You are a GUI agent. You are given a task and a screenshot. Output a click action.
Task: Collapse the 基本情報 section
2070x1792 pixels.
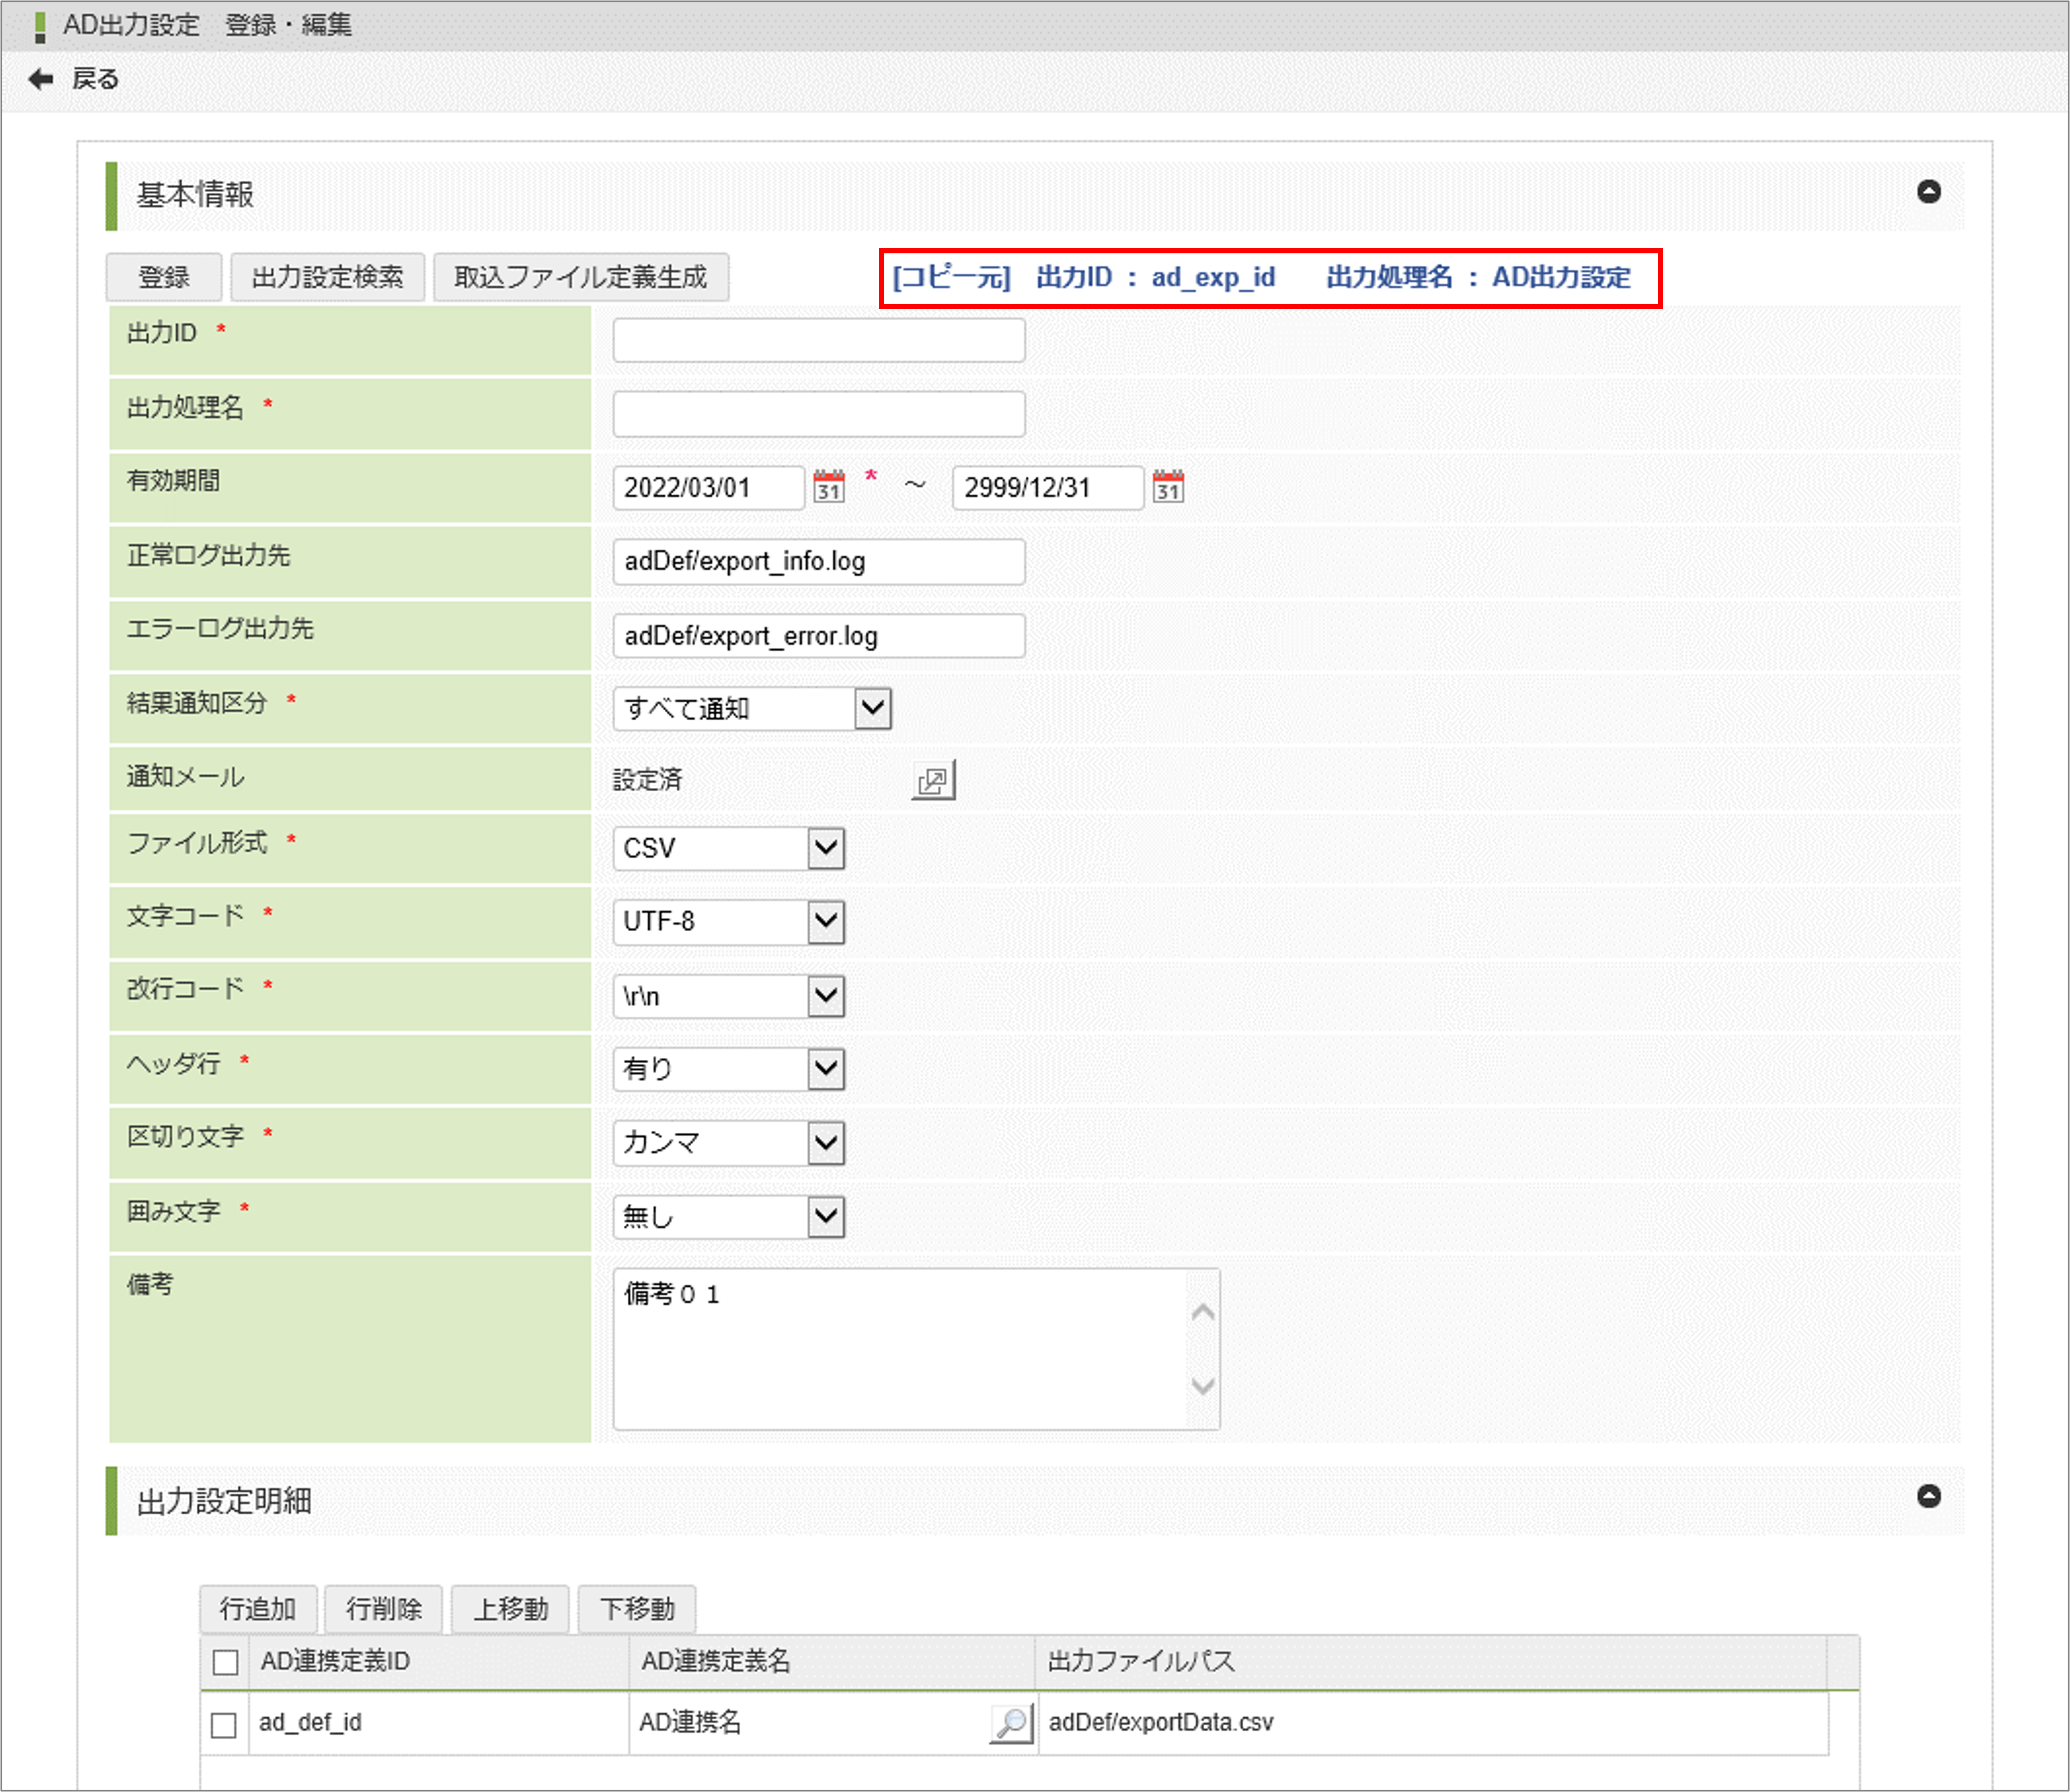[x=1928, y=192]
